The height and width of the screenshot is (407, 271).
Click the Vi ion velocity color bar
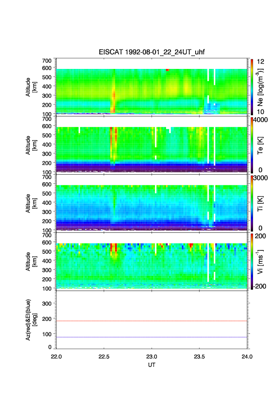pyautogui.click(x=252, y=262)
